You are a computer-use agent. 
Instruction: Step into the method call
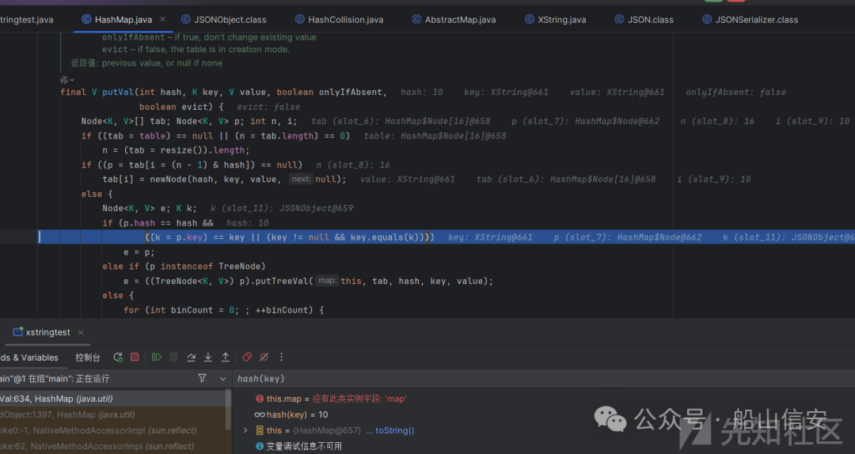(208, 357)
